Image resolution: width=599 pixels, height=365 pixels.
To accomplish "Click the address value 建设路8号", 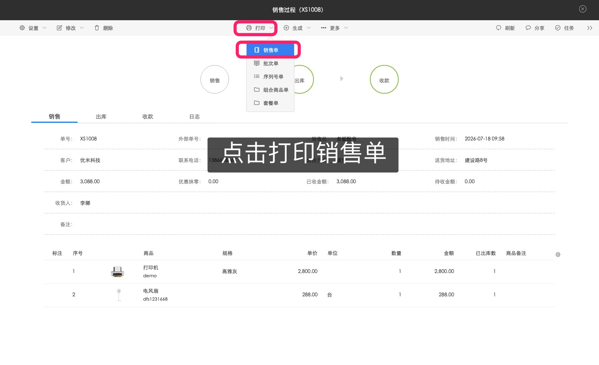I will click(x=476, y=160).
